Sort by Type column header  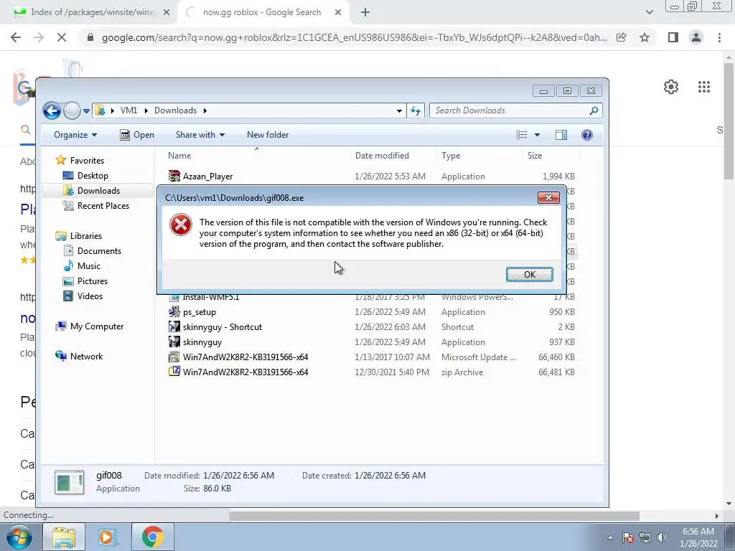pos(479,156)
